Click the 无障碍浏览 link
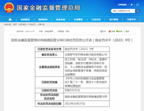The width and height of the screenshot is (144, 111). click(122, 5)
